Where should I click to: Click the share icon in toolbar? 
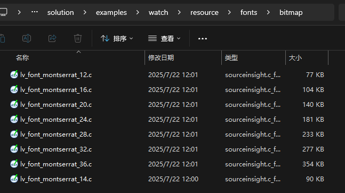[52, 38]
